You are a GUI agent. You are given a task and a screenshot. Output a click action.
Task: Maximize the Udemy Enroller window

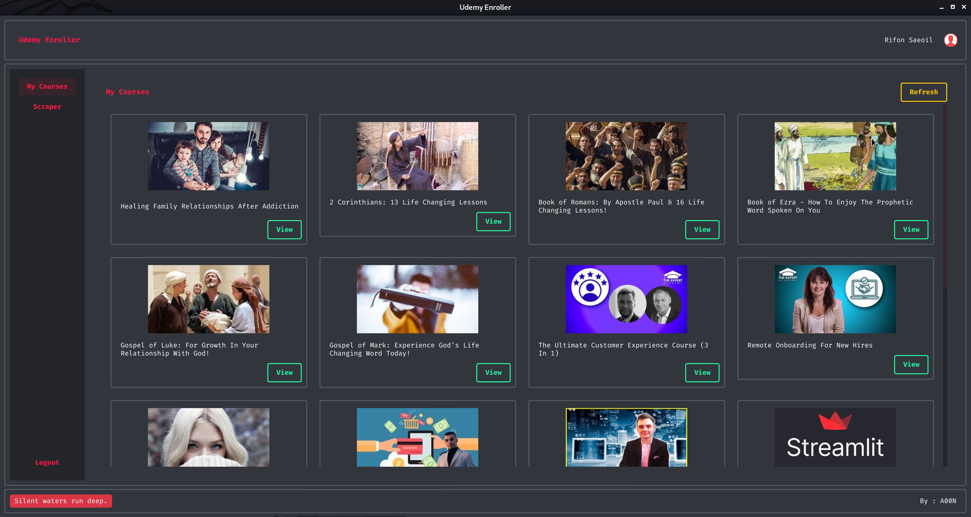953,7
